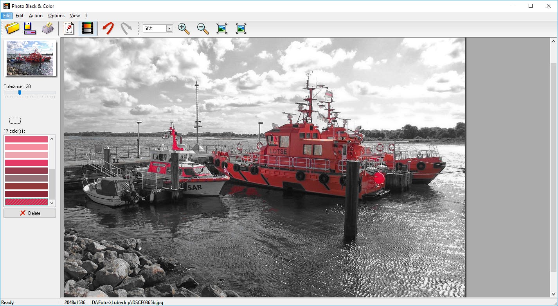Click the last picture icon in the toolbar
This screenshot has height=306, width=558.
click(x=241, y=28)
